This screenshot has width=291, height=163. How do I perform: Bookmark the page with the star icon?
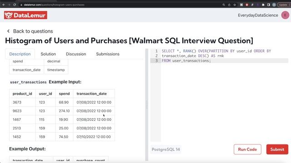(x=235, y=5)
